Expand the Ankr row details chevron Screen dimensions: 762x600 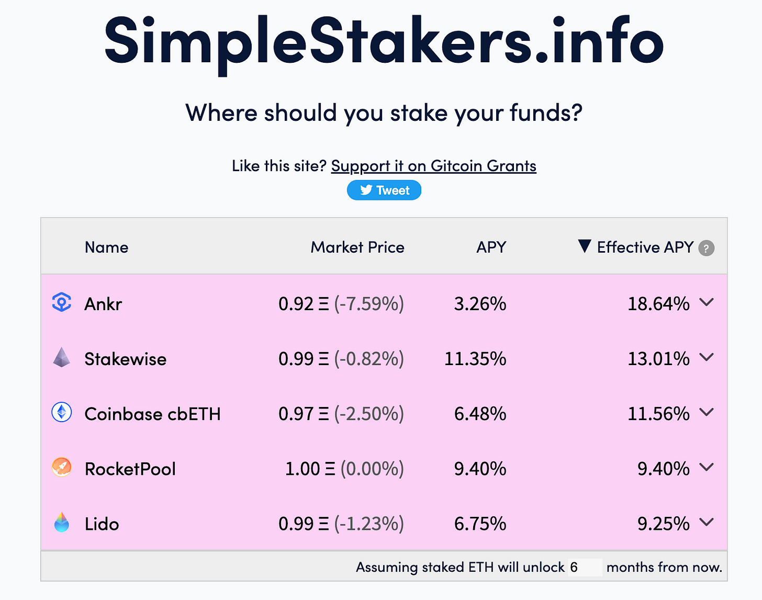point(707,302)
